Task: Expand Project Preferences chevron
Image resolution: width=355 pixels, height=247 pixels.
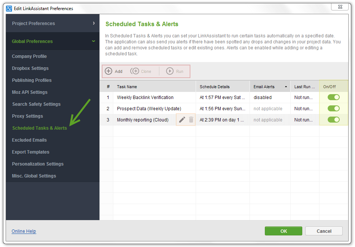Action: pos(94,23)
